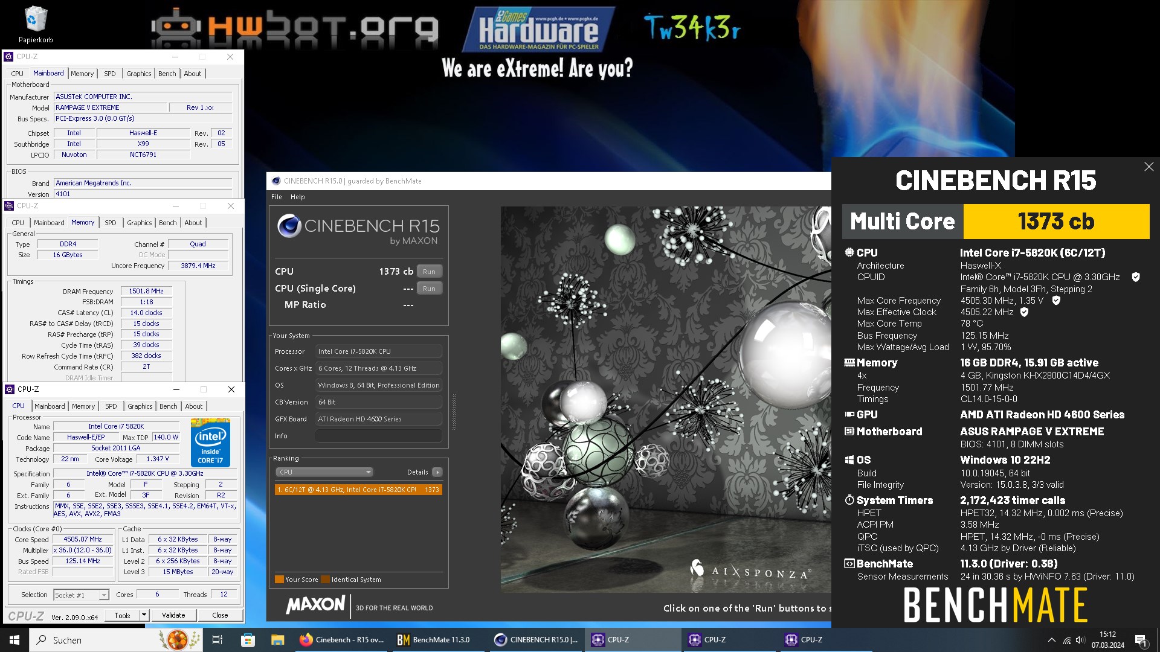1160x652 pixels.
Task: Open File Explorer from the taskbar
Action: tap(277, 640)
